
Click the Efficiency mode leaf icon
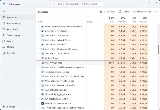click(x=135, y=12)
